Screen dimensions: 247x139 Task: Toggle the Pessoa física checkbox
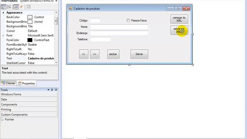(128, 20)
